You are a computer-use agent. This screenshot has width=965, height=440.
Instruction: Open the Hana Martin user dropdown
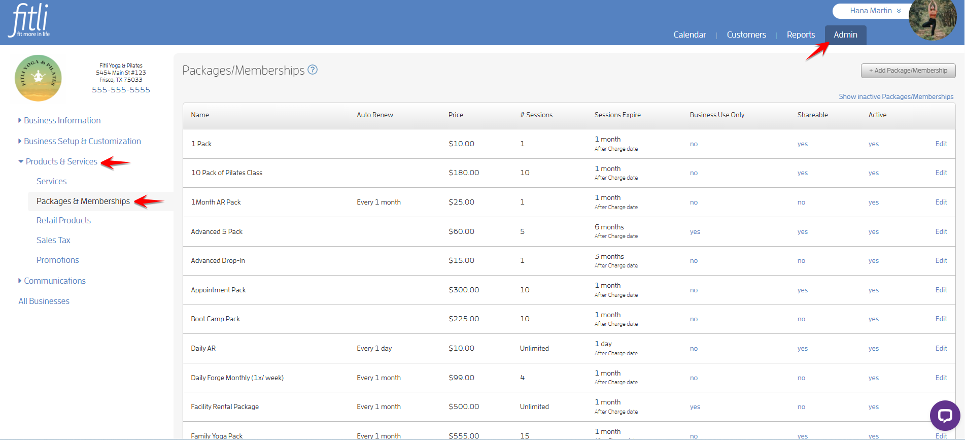click(875, 11)
